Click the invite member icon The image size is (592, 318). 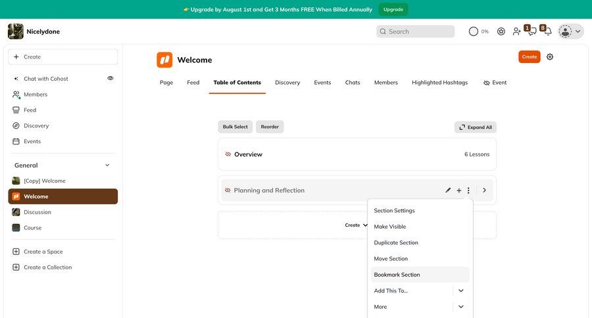pos(516,32)
